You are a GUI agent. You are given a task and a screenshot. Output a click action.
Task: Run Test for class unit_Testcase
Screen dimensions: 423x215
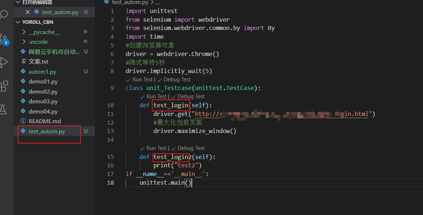pyautogui.click(x=142, y=79)
